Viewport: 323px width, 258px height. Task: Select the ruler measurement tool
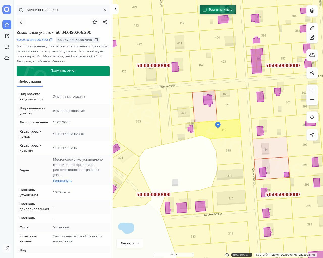pos(312,28)
